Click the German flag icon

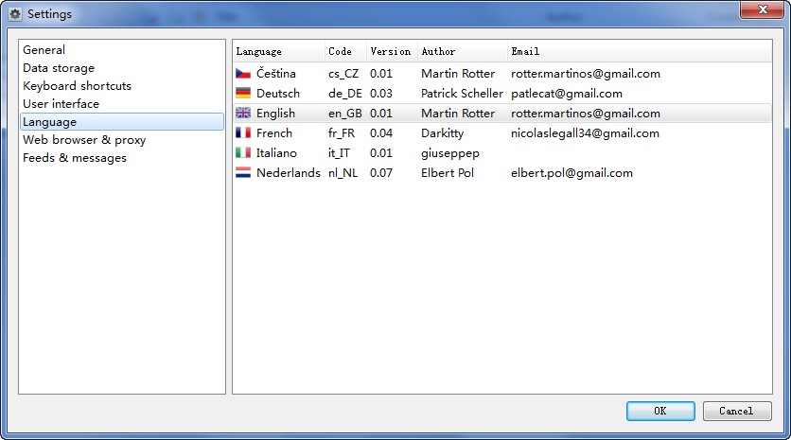[x=243, y=94]
